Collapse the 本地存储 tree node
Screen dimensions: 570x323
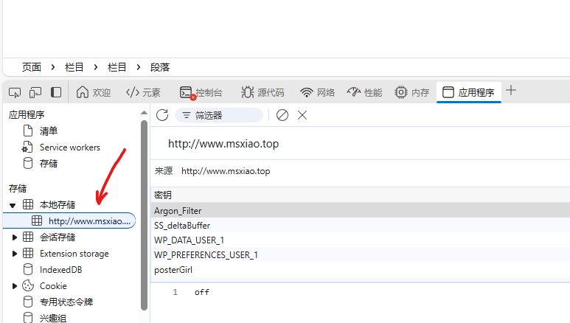click(x=13, y=204)
